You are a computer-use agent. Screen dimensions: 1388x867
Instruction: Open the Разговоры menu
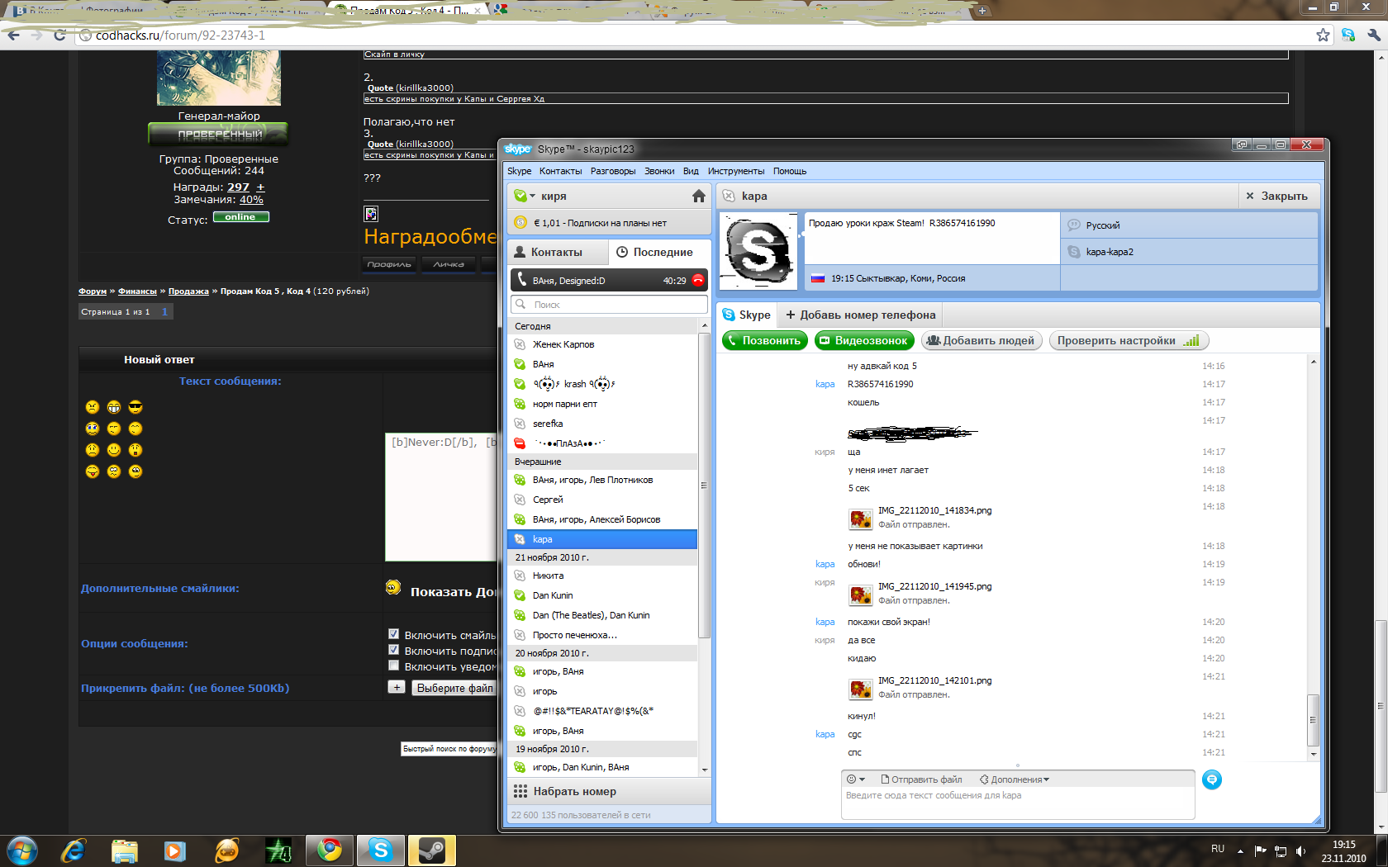click(613, 171)
